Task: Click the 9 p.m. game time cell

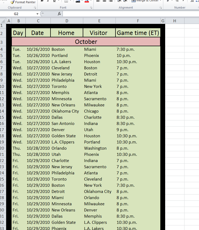Action: [138, 130]
